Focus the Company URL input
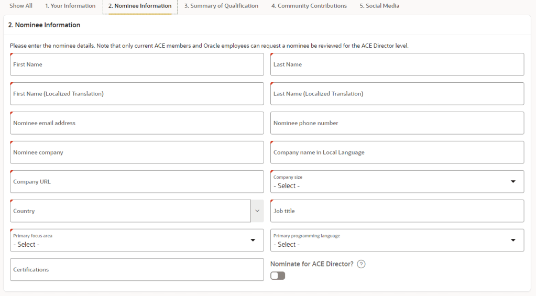 136,182
